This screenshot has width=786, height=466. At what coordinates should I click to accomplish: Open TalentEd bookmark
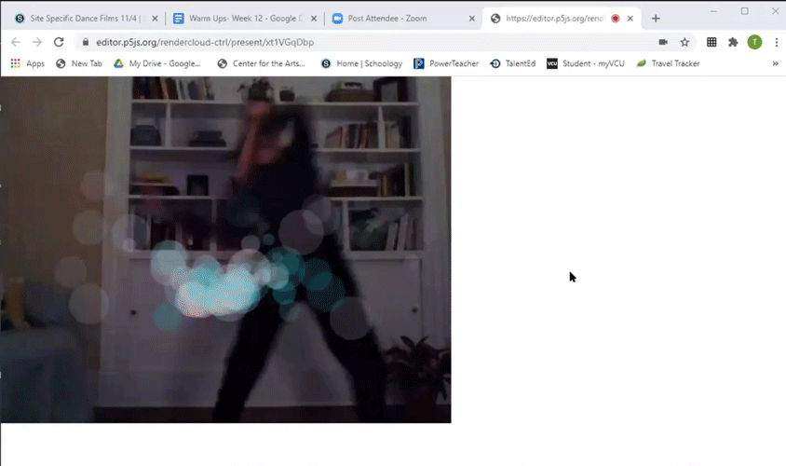tap(513, 63)
